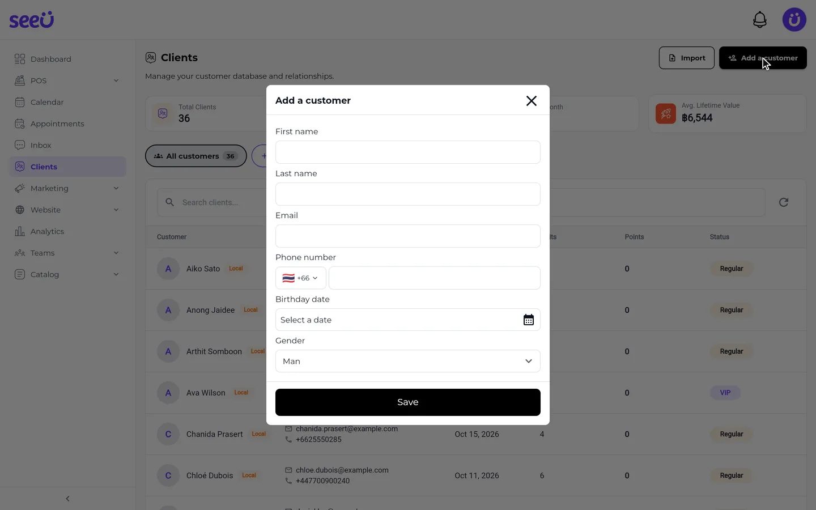Click the Dashboard sidebar icon
The height and width of the screenshot is (510, 816).
[20, 59]
